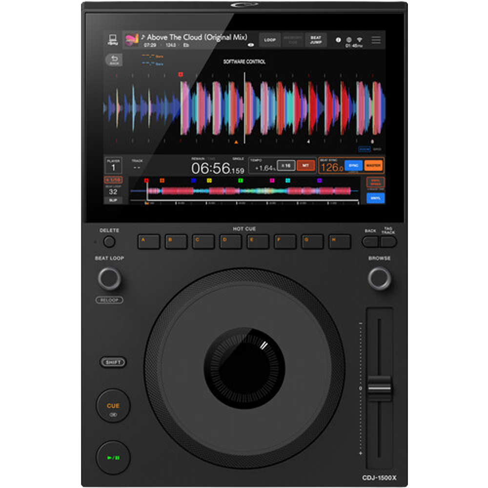
Task: Tap the +1.64% tempo value
Action: pyautogui.click(x=265, y=168)
